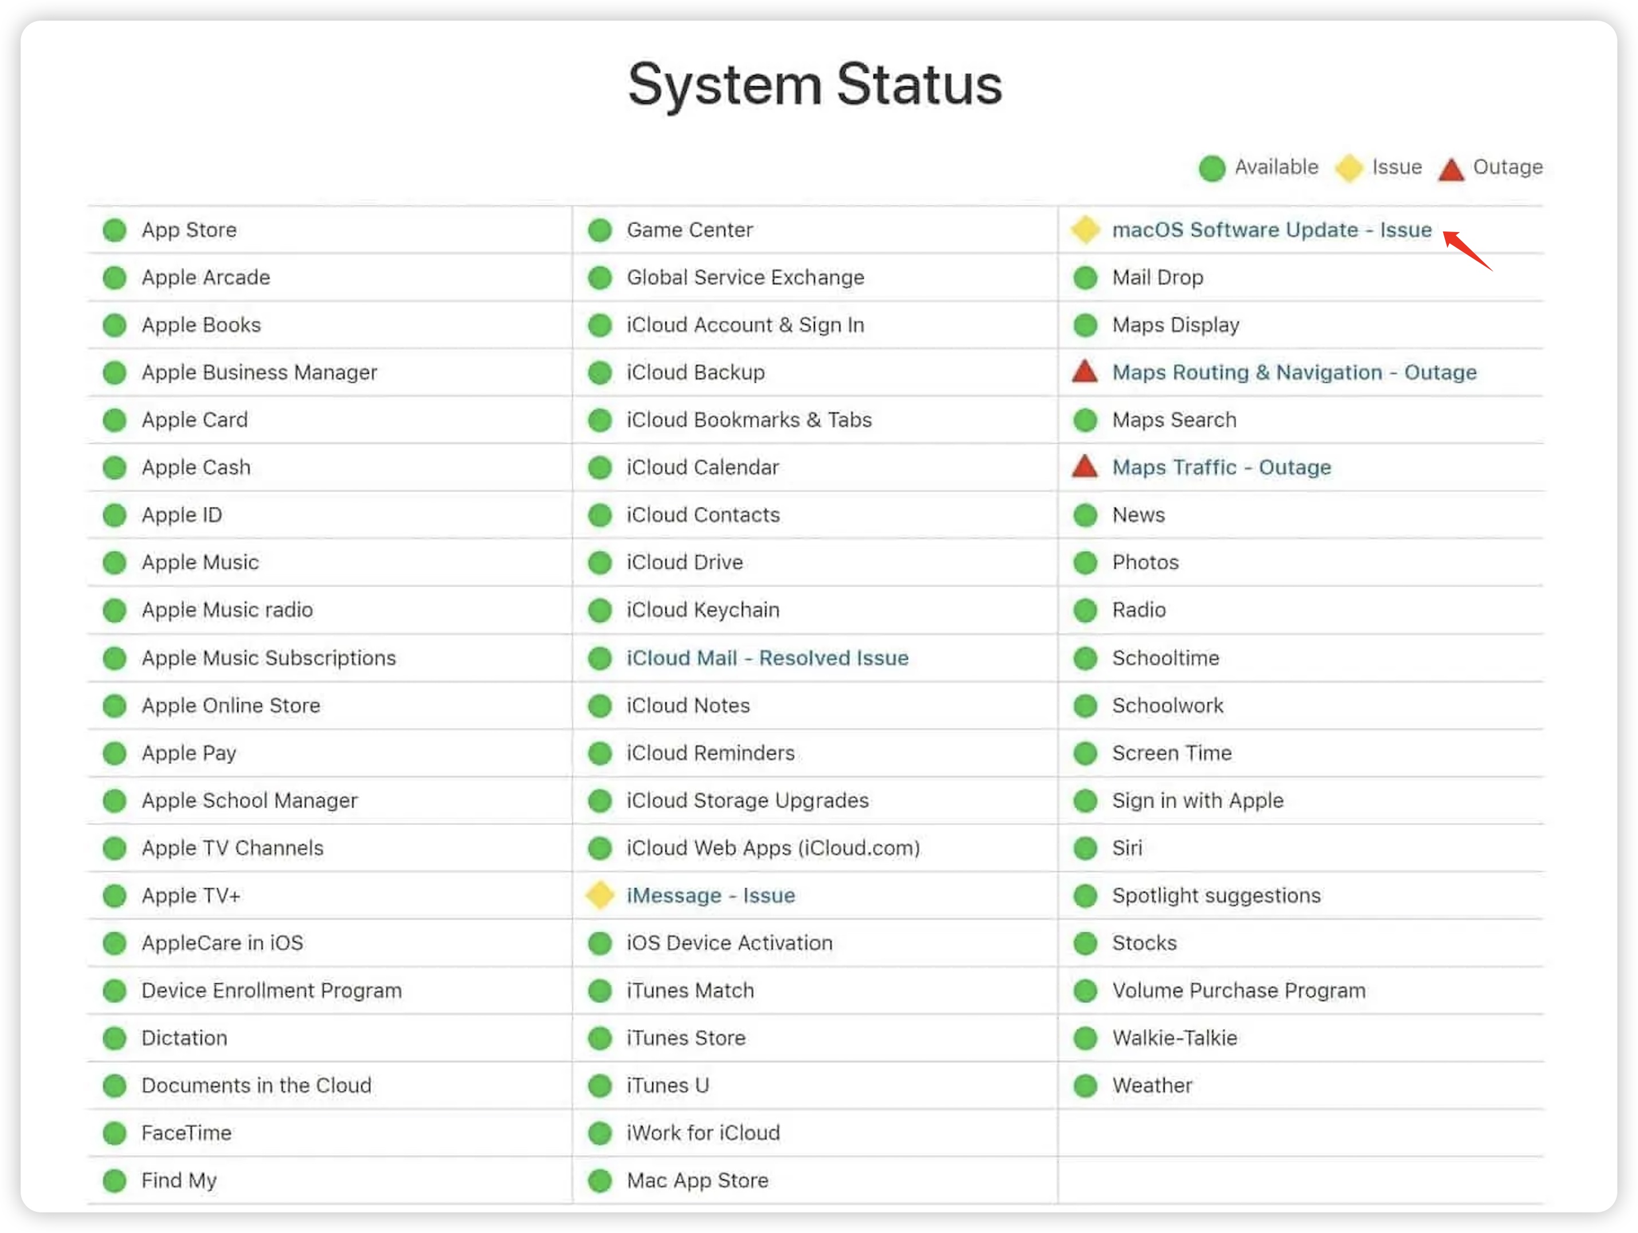The height and width of the screenshot is (1233, 1638).
Task: Open the Maps Routing & Navigation outage link
Action: (x=1294, y=372)
